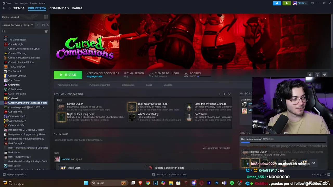This screenshot has width=333, height=187.
Task: Select Cult of the Lamb entry
Action: click(17, 94)
